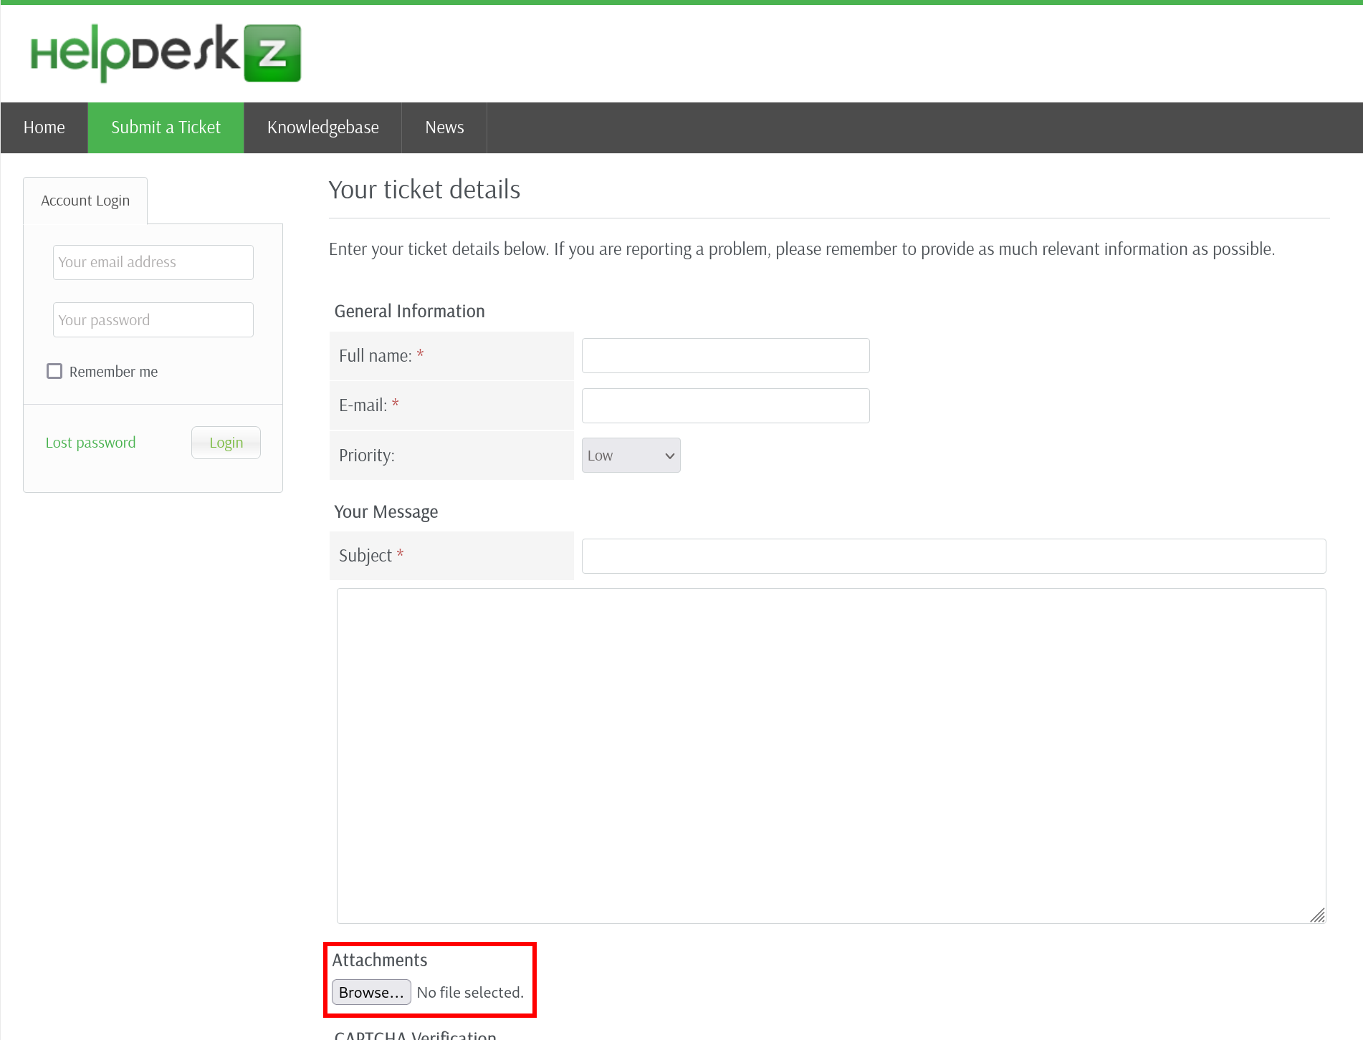Click the Remember me label text
Viewport: 1363px width, 1040px height.
point(113,372)
